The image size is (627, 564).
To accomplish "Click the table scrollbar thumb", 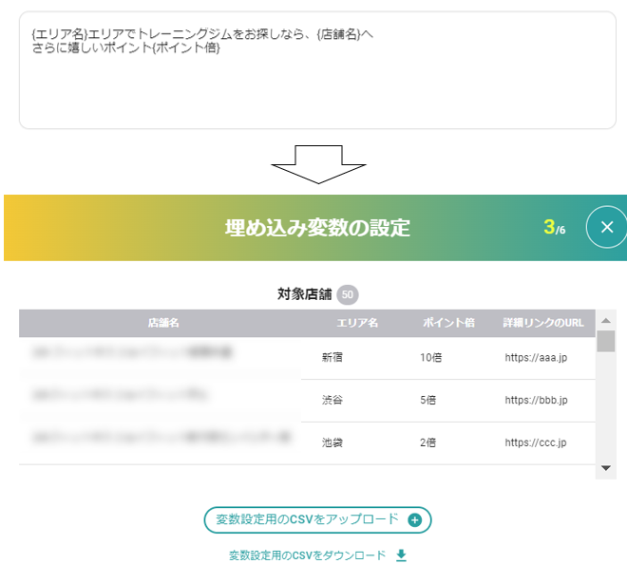I will click(x=605, y=341).
